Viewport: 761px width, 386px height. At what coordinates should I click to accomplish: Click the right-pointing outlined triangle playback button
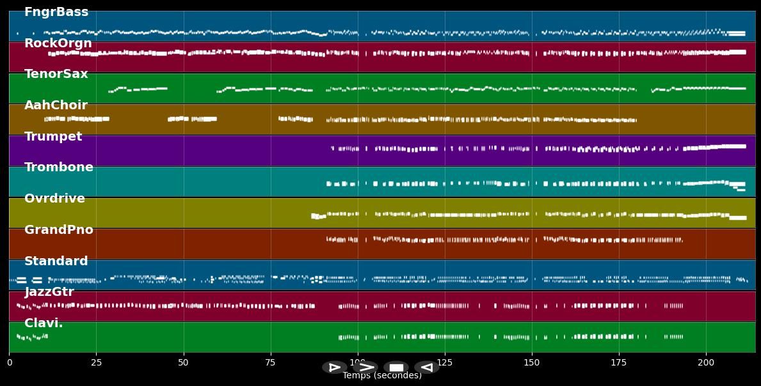pos(334,367)
